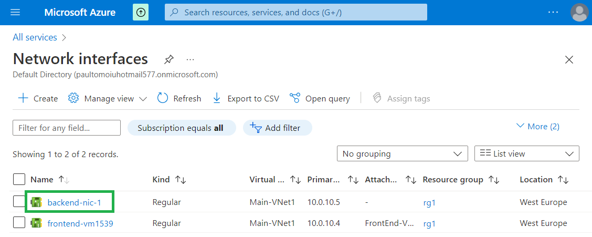Open the hamburger portal menu
Viewport: 592px width, 237px height.
[15, 13]
